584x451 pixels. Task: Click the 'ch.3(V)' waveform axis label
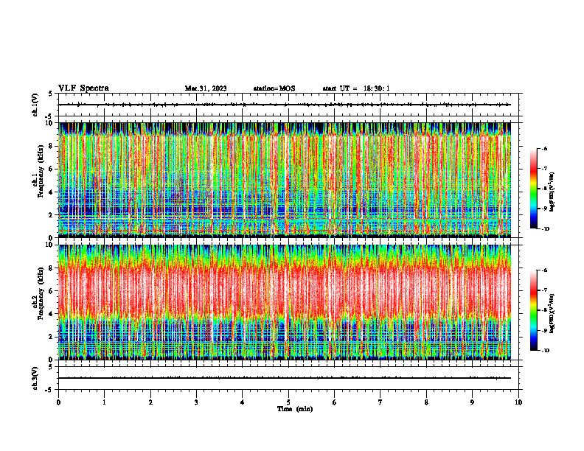tap(35, 378)
